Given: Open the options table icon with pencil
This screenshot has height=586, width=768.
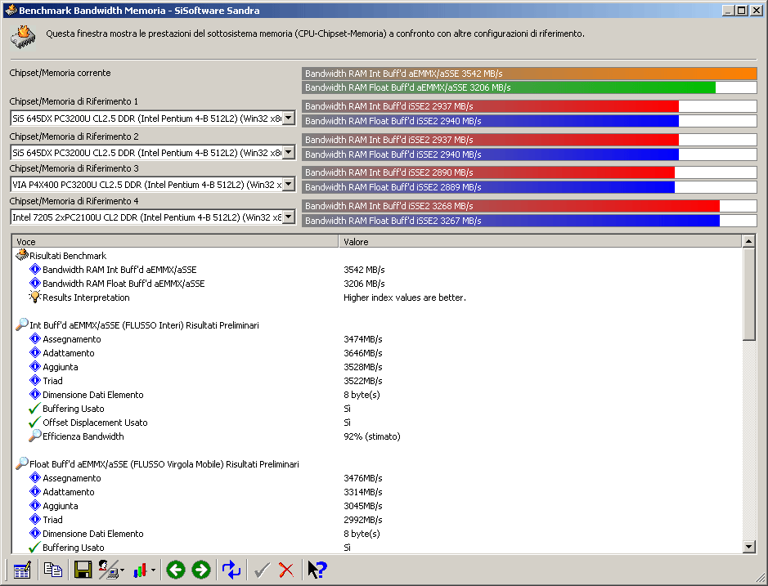Looking at the screenshot, I should (22, 570).
